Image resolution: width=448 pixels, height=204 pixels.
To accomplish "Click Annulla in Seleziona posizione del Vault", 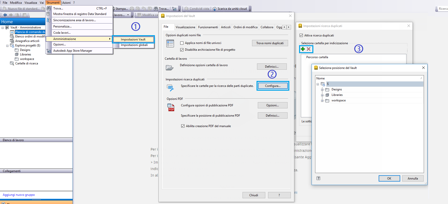I will [x=413, y=179].
